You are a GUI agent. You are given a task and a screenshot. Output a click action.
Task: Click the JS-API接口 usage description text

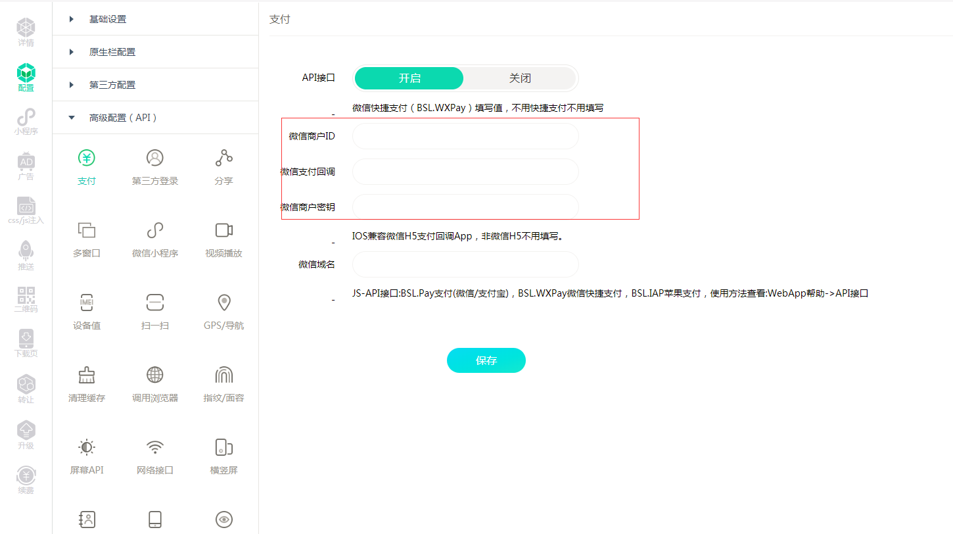(x=611, y=293)
